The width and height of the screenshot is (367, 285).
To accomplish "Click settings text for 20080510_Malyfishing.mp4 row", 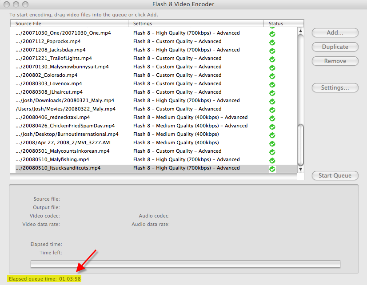I will (x=186, y=159).
